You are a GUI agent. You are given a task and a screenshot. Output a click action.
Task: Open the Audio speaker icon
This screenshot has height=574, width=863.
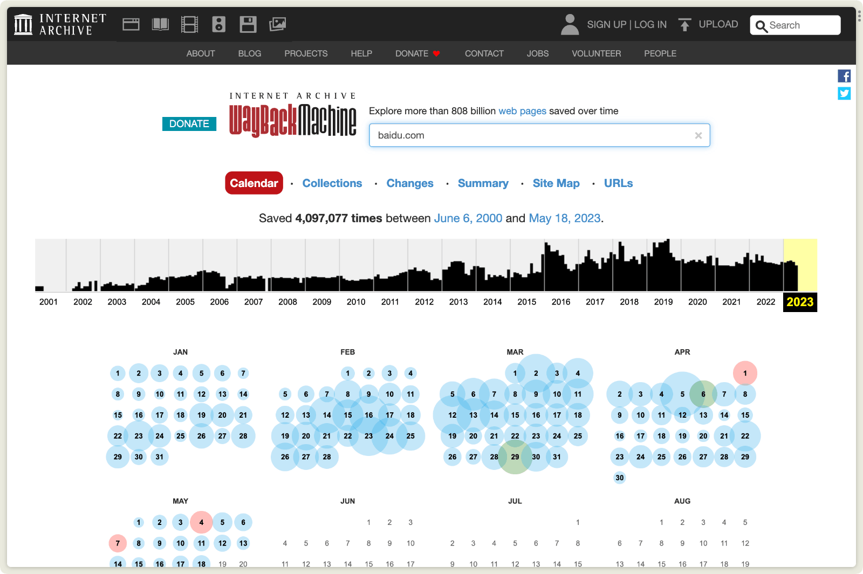tap(218, 24)
